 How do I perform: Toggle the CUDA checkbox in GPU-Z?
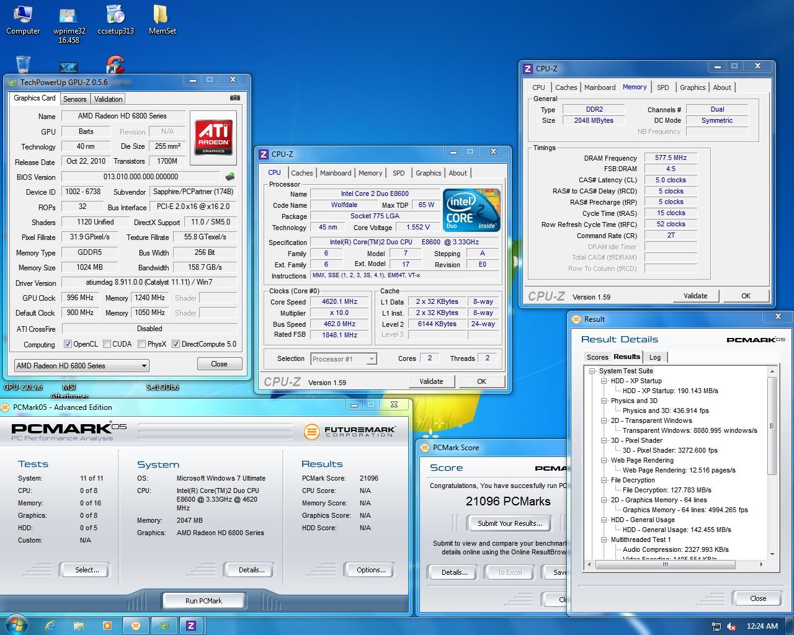[107, 344]
